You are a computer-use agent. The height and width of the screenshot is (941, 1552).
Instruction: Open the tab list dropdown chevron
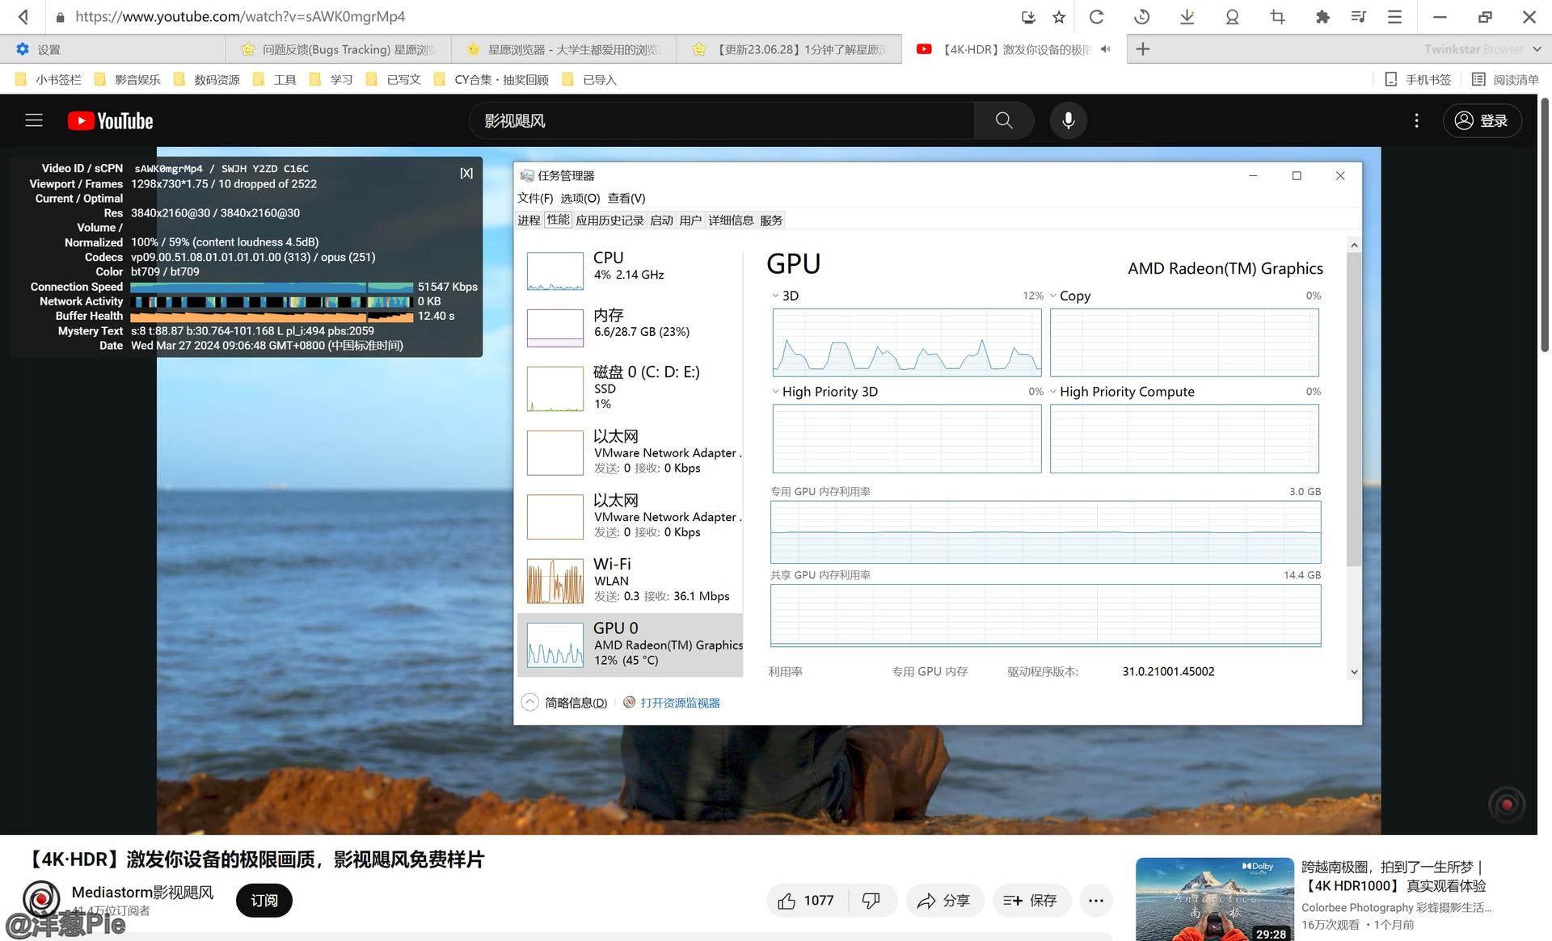(x=1537, y=49)
